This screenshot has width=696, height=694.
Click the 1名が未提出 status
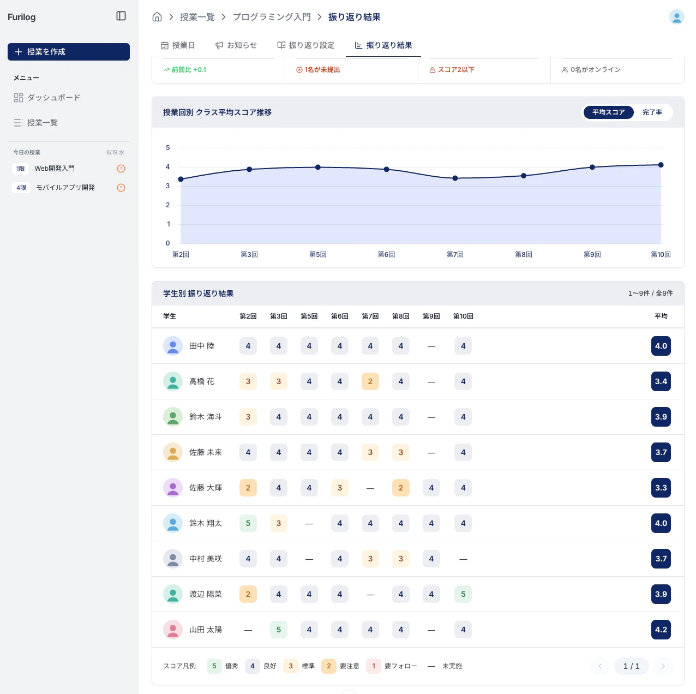[x=318, y=70]
